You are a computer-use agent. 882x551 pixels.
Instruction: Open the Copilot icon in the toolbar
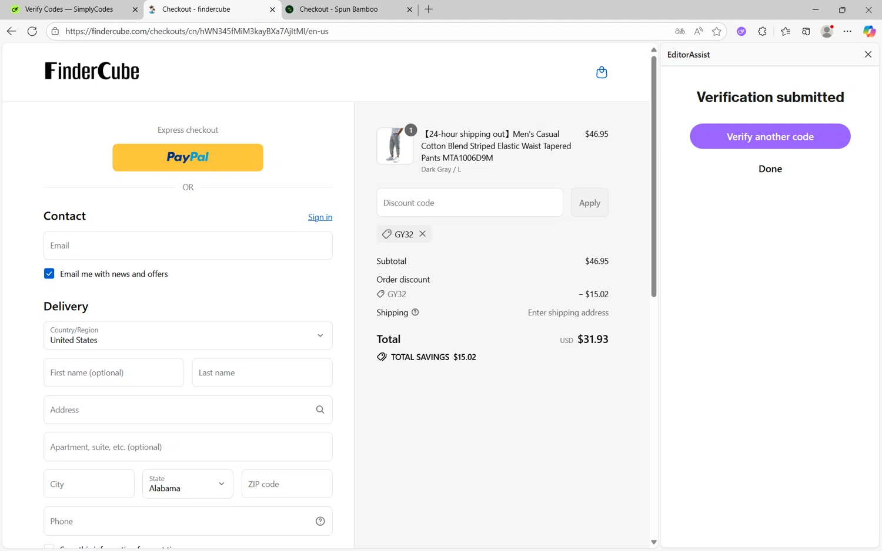tap(869, 31)
